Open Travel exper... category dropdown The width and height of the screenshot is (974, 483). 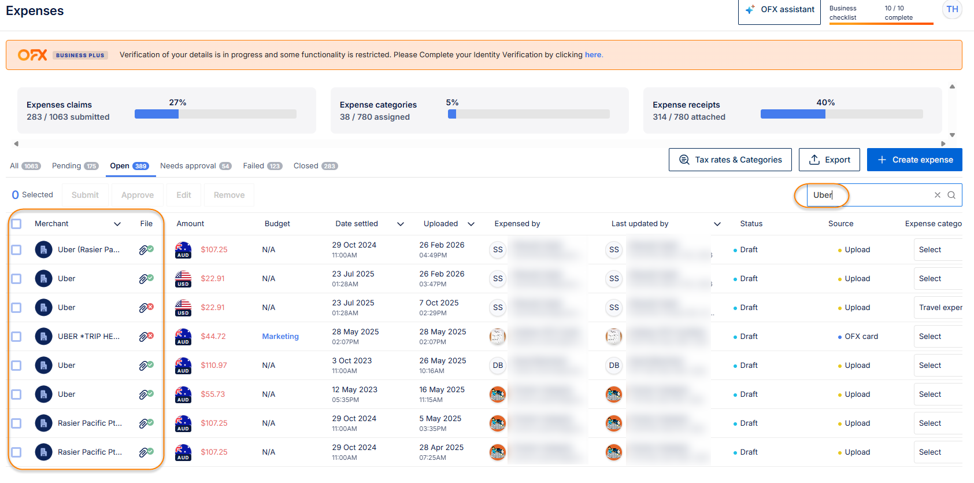[938, 308]
